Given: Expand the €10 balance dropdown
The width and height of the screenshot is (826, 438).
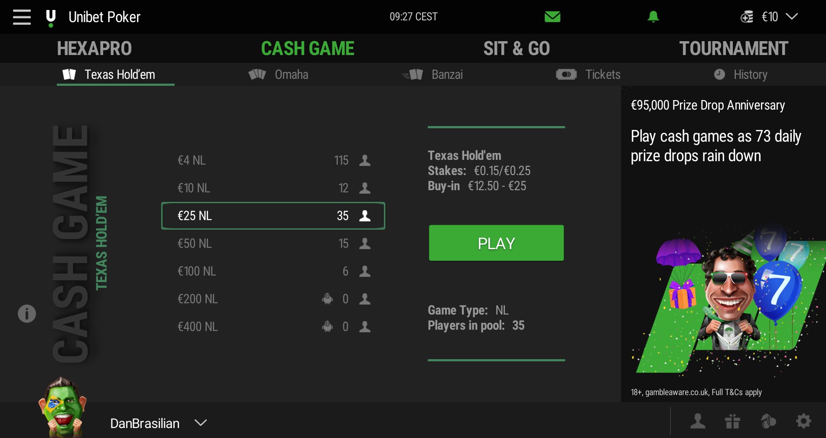Looking at the screenshot, I should (791, 17).
